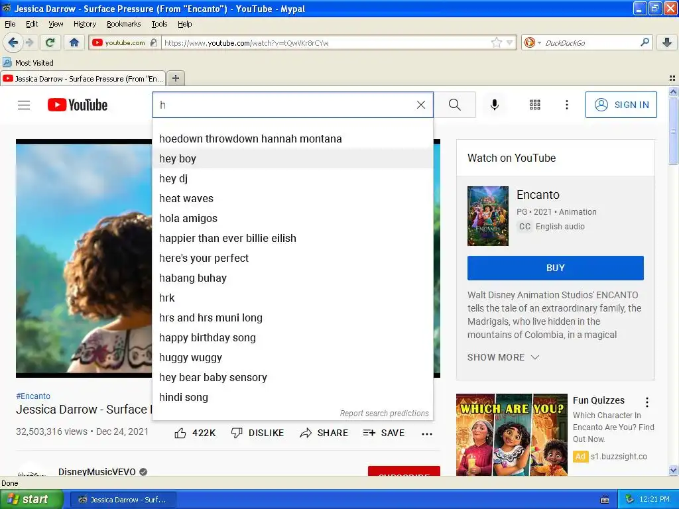Open the #Encanto hashtag link
This screenshot has height=509, width=679.
33,396
